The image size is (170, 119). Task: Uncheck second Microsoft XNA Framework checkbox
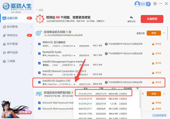pyautogui.click(x=39, y=109)
